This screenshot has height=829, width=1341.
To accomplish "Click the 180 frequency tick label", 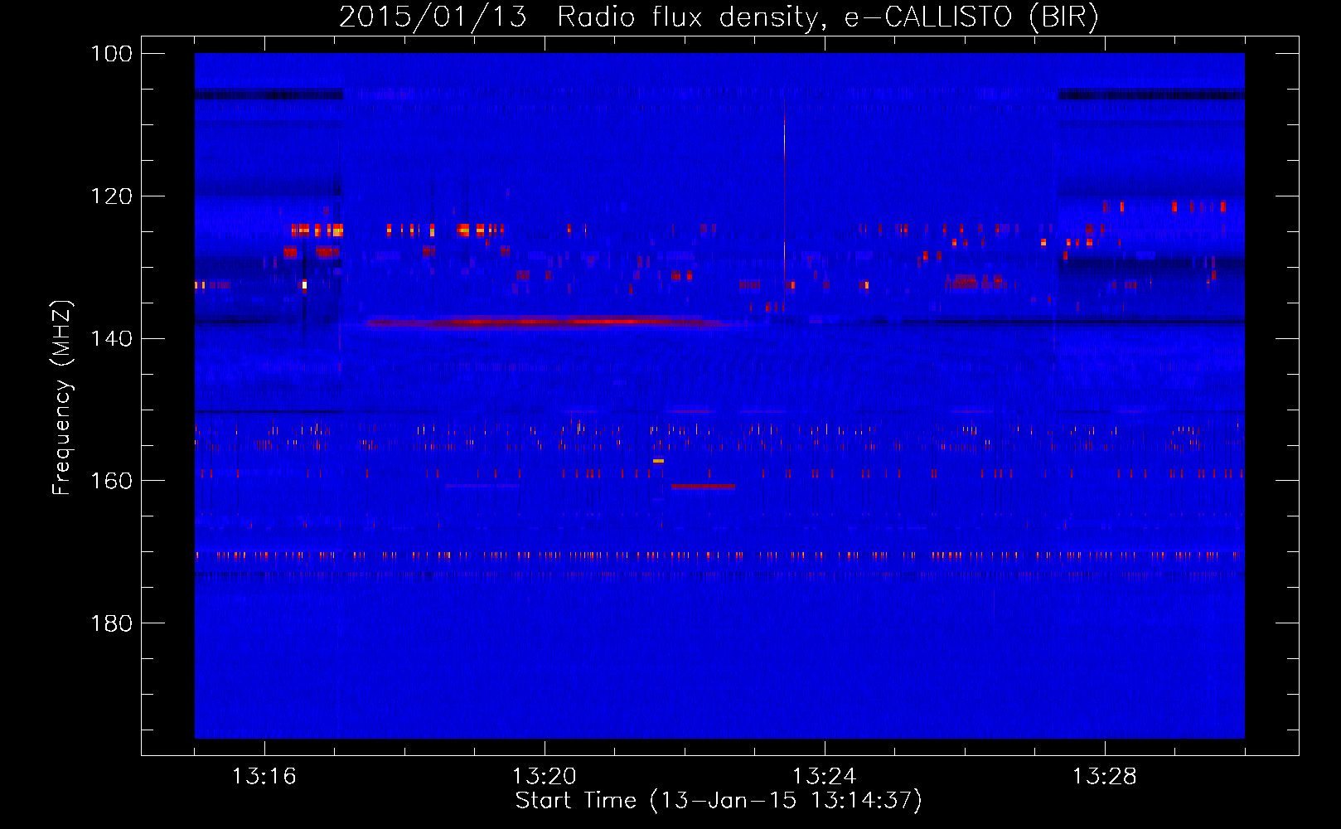I will pos(111,623).
